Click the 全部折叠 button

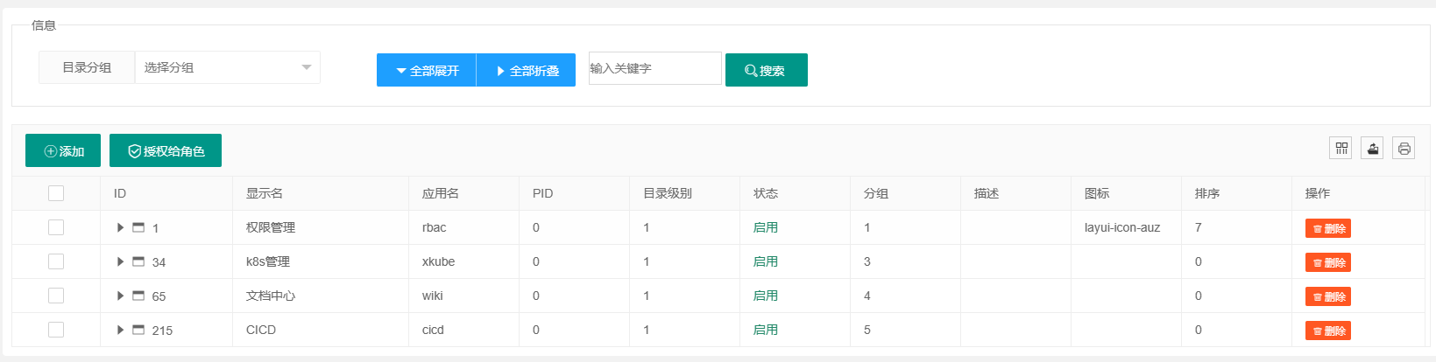tap(526, 70)
